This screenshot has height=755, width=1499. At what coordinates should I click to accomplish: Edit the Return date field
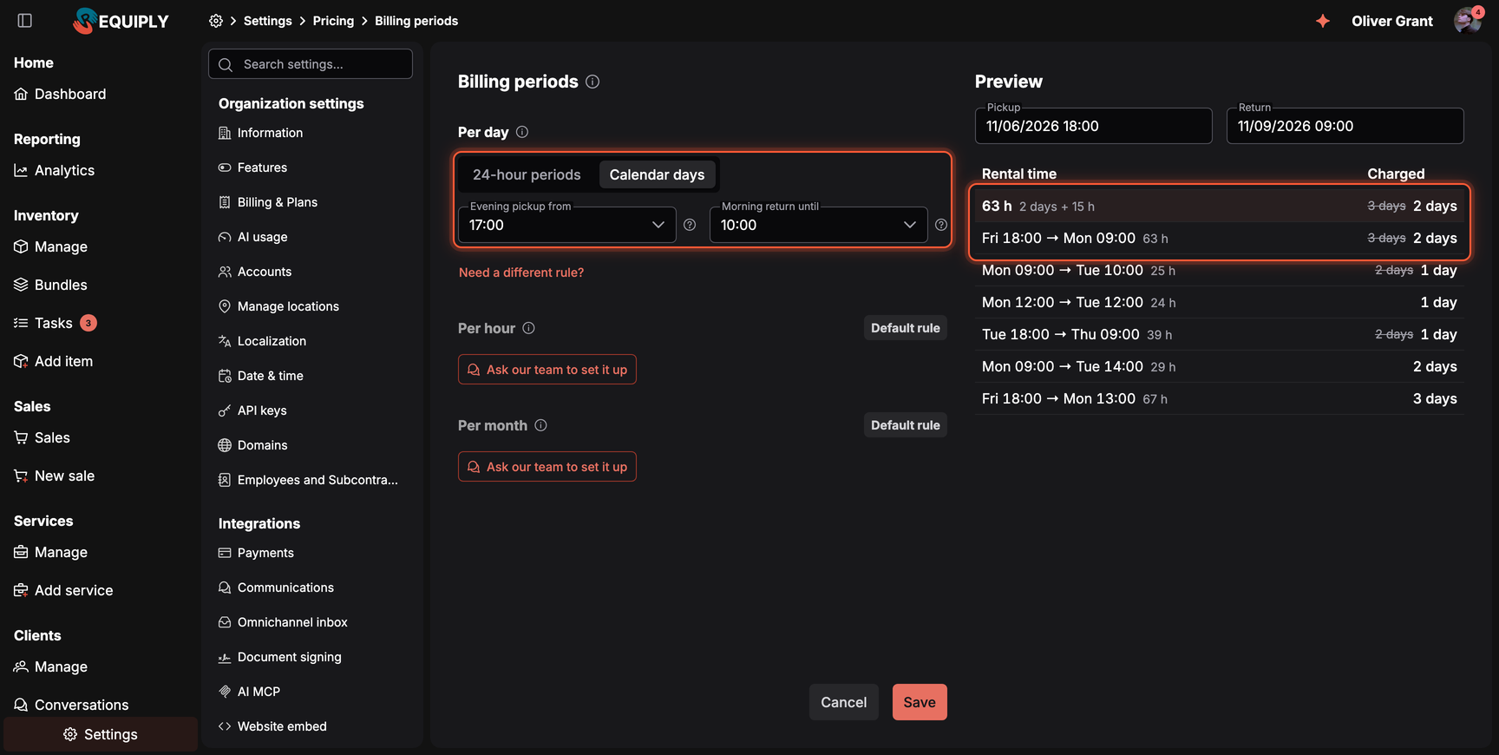pos(1345,126)
